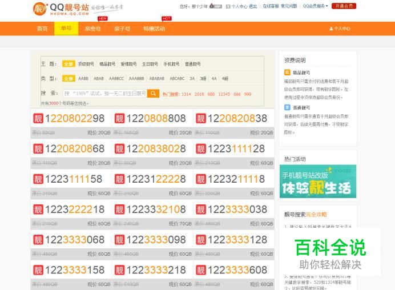Filter type by ABAB pattern
Screen dimensions: 395x290
click(x=99, y=79)
